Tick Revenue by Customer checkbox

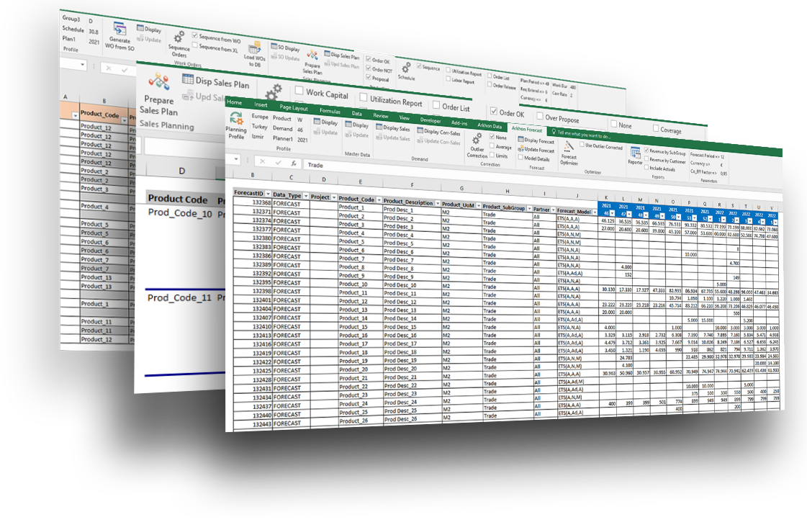[646, 159]
